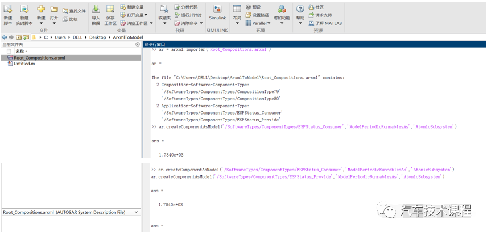Click the up-one-level folder icon
This screenshot has height=232, width=487.
click(x=19, y=37)
